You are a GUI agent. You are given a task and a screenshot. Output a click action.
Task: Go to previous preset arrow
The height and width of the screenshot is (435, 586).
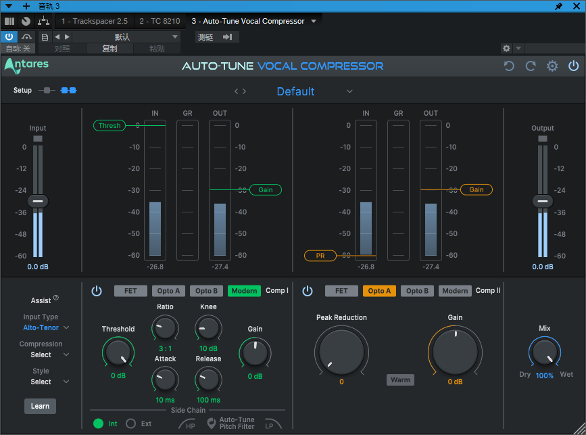click(x=236, y=91)
